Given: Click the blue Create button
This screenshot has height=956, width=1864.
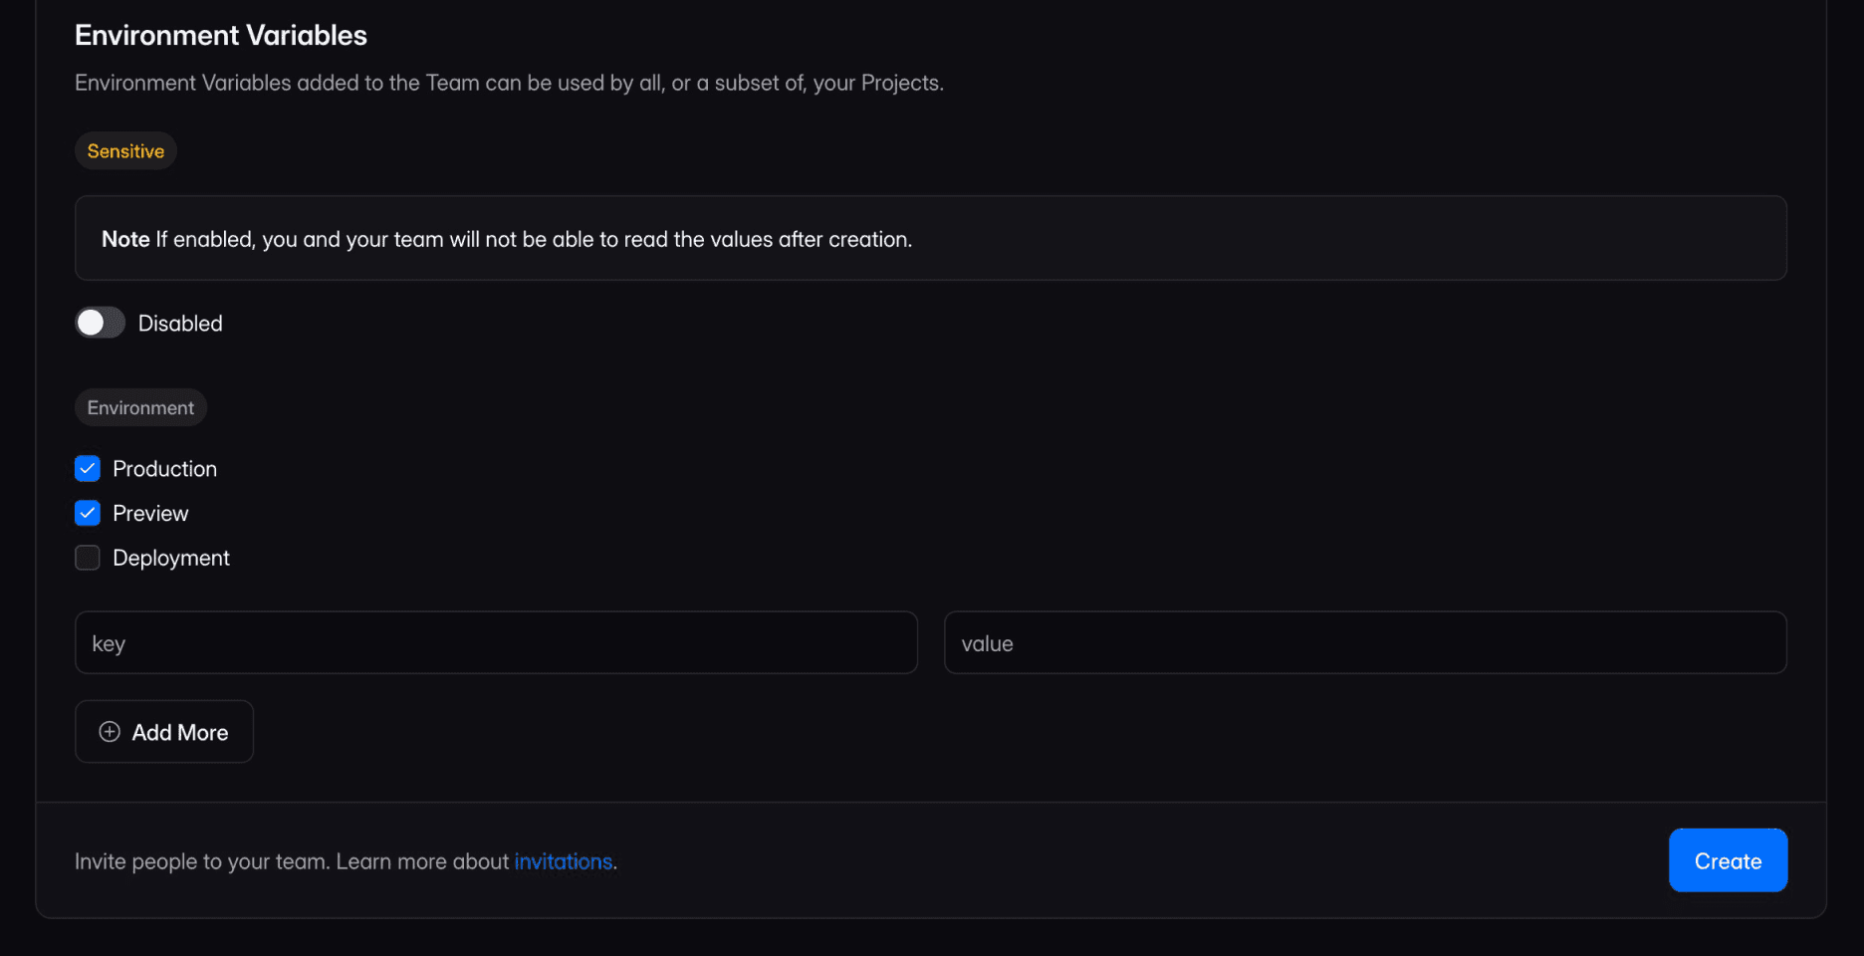Looking at the screenshot, I should click(1728, 860).
